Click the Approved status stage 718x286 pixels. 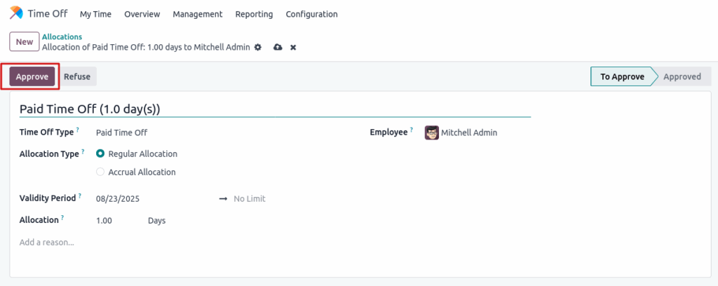pyautogui.click(x=682, y=76)
